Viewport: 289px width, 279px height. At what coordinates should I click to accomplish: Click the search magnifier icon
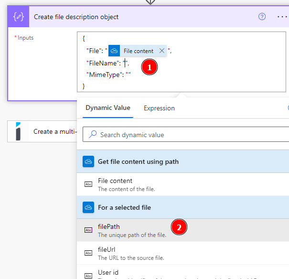93,135
